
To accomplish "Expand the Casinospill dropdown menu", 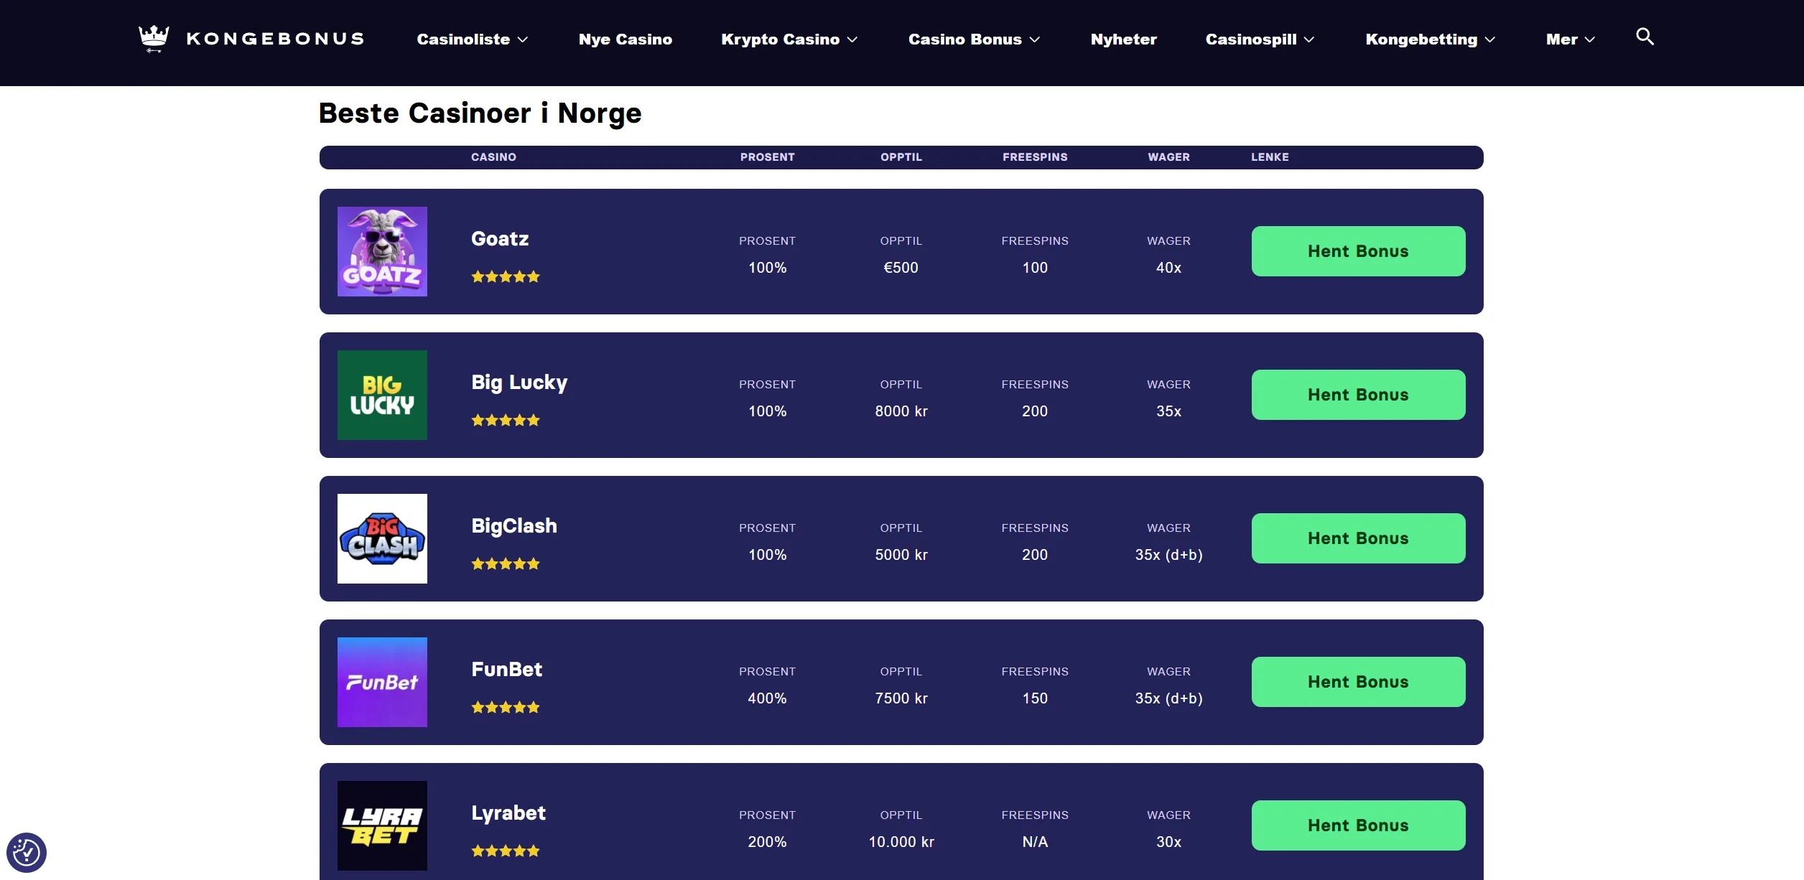I will [x=1260, y=39].
